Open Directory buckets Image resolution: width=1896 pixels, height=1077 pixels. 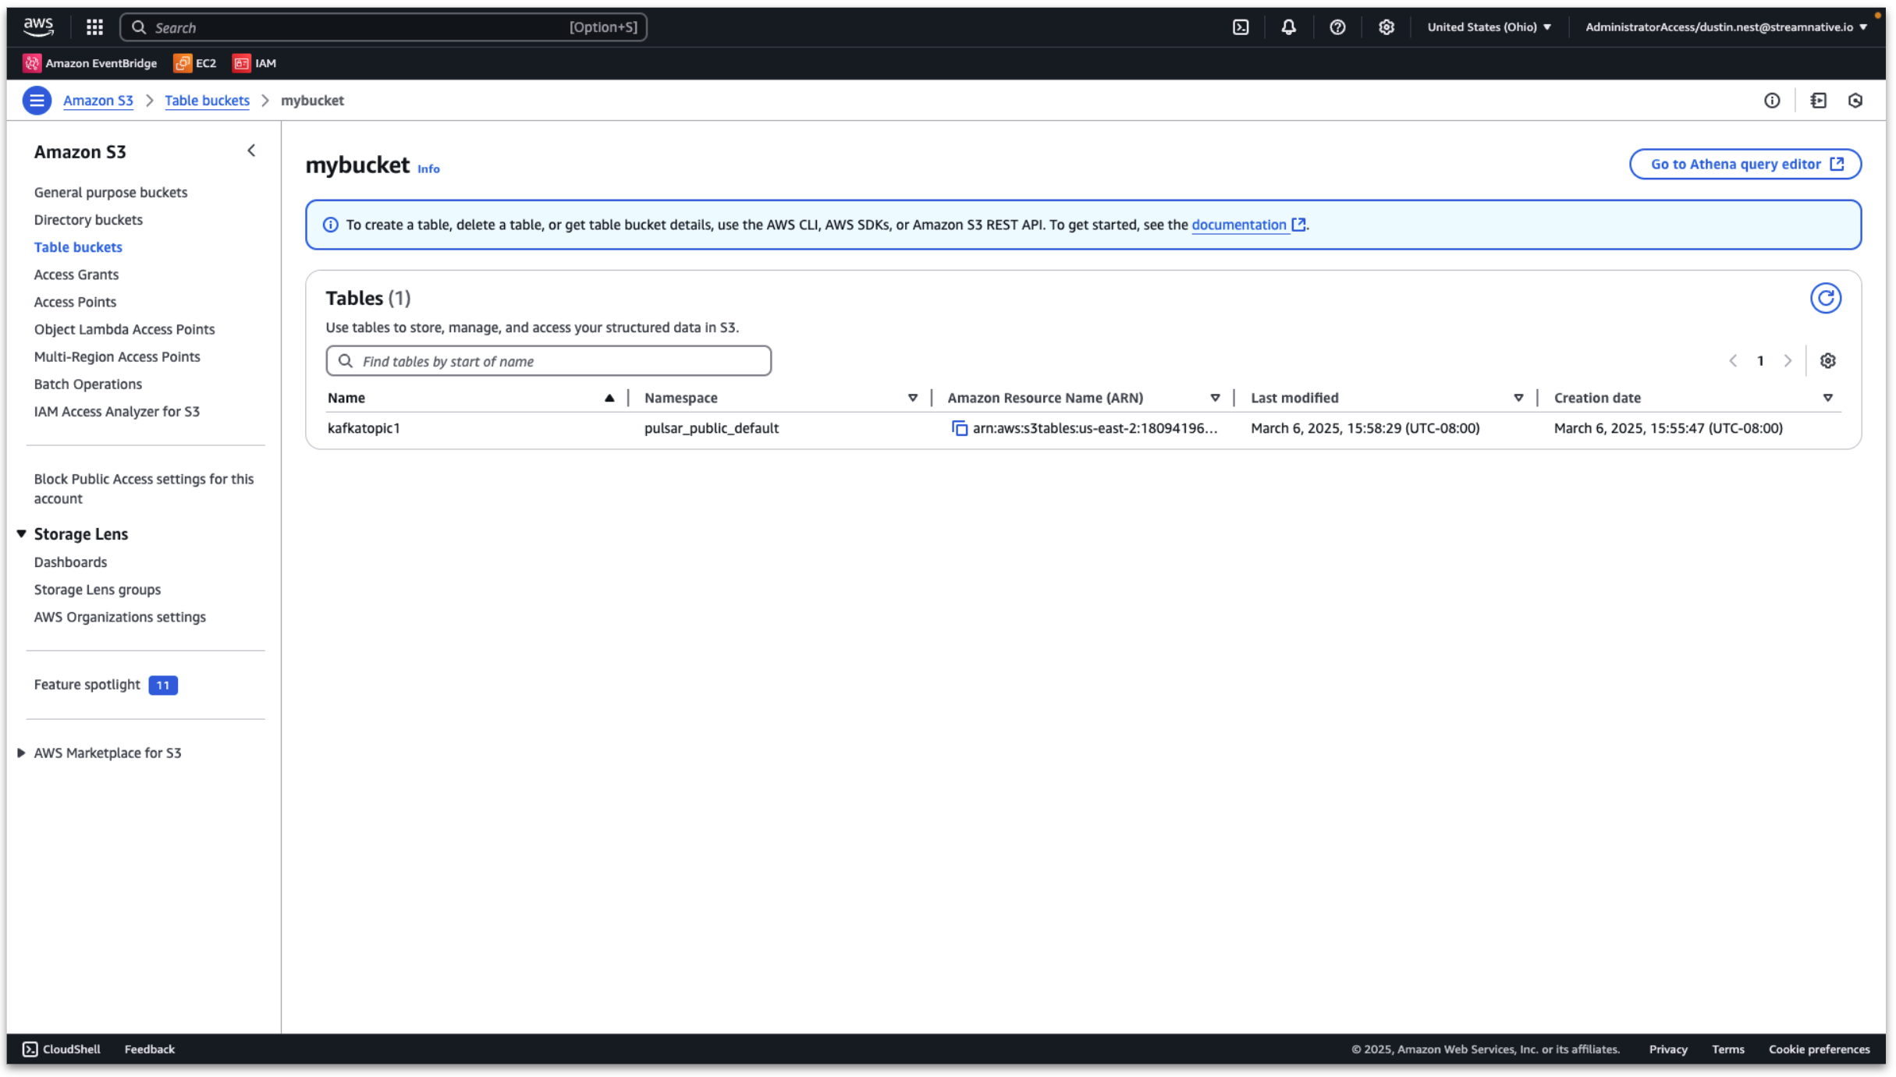point(88,220)
